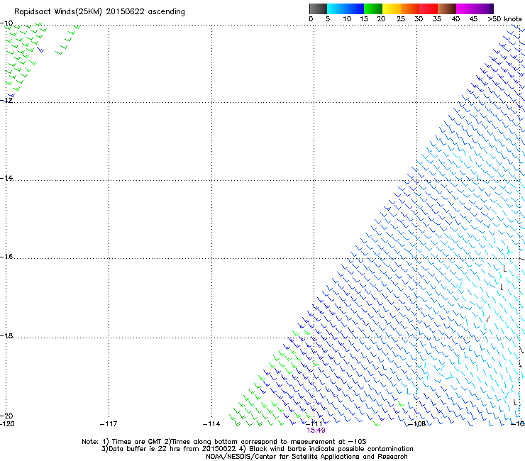
Task: Click the '-111' longitude axis label
Action: point(314,424)
